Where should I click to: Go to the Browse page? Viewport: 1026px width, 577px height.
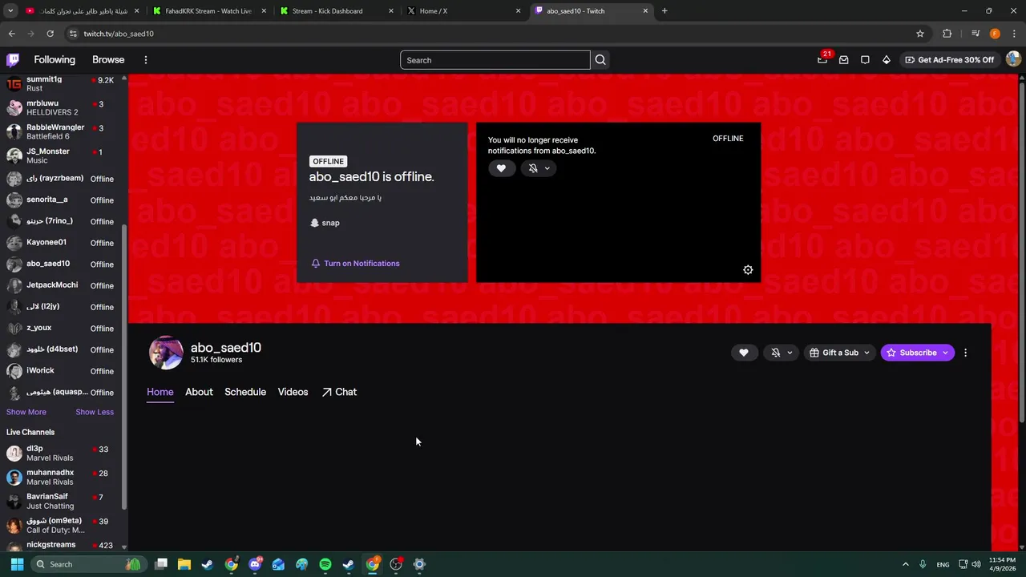108,60
